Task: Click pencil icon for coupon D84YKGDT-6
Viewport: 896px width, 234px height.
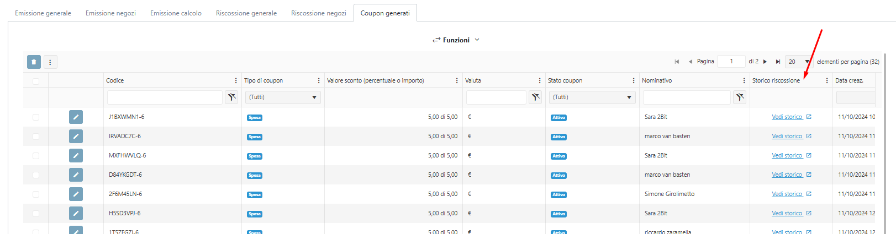Action: coord(76,175)
